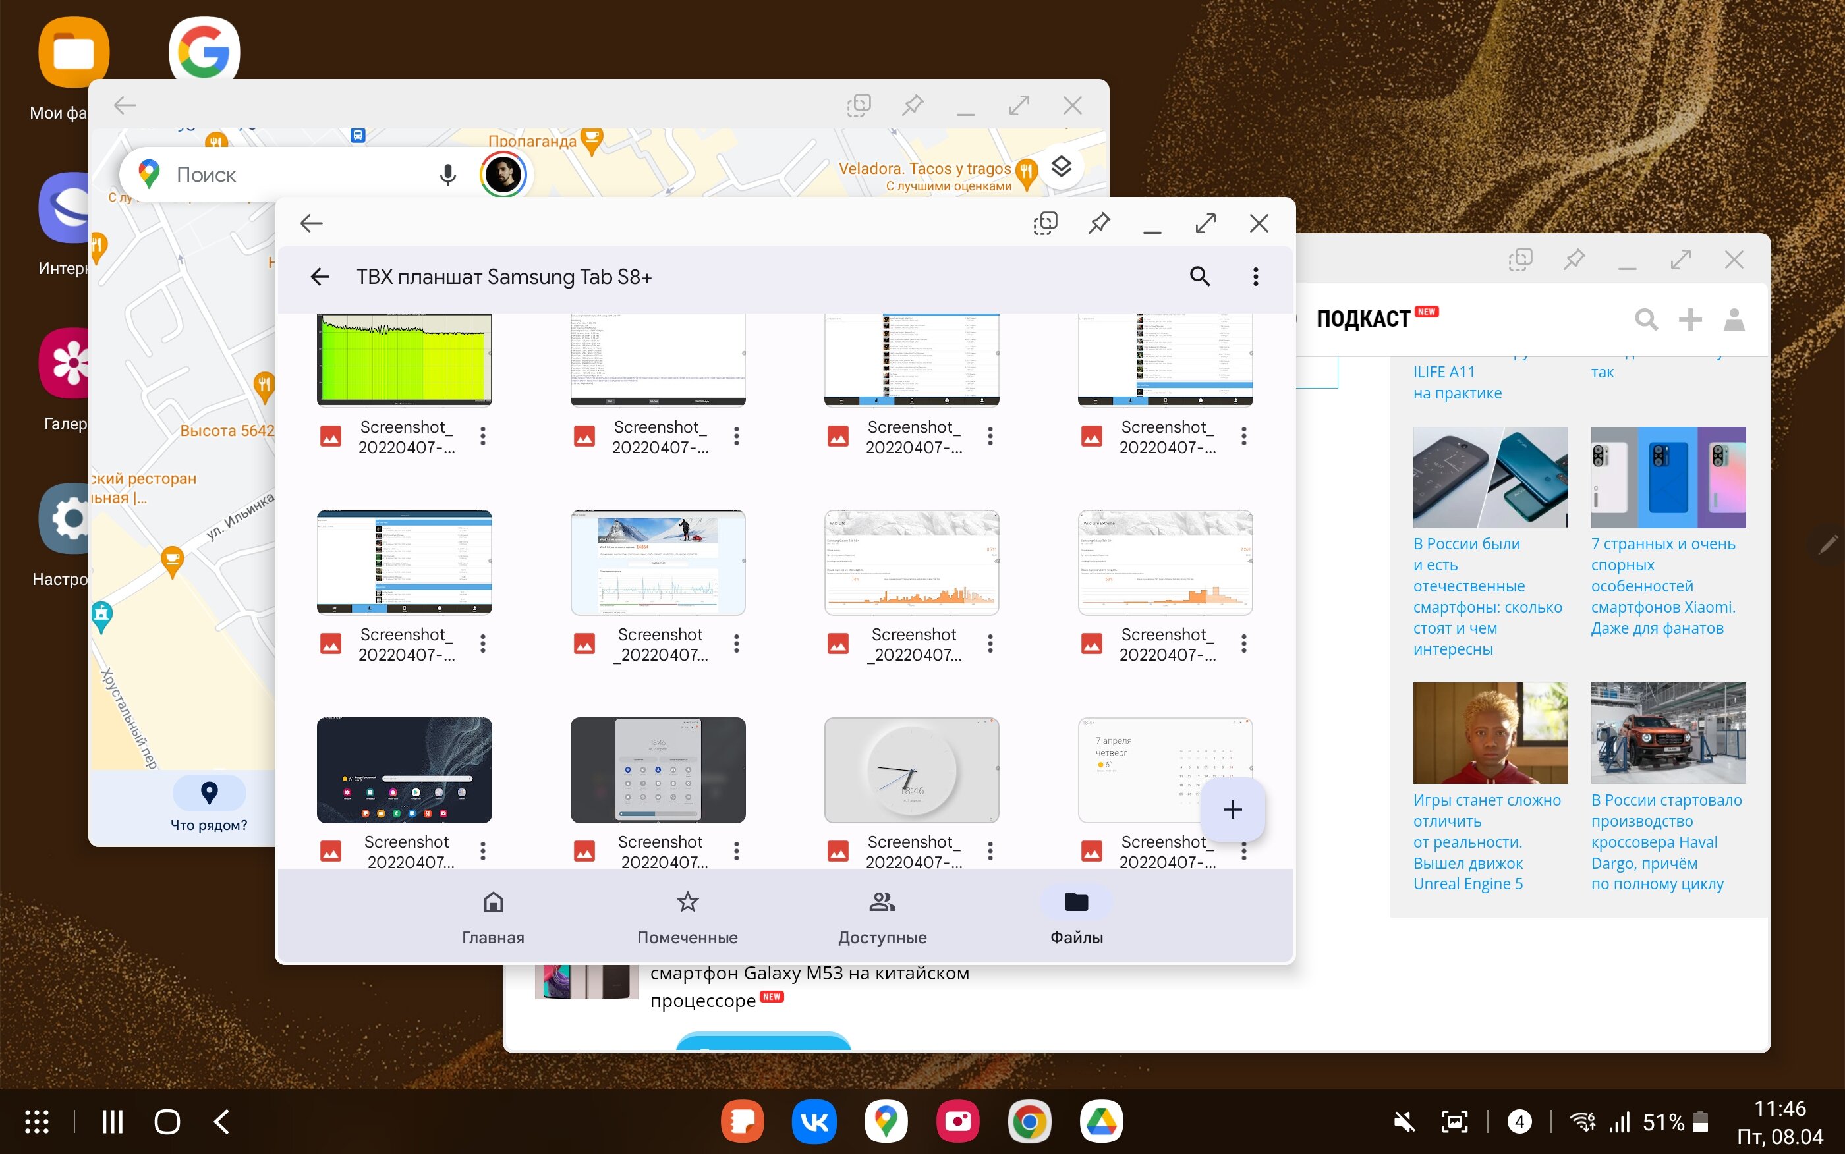The width and height of the screenshot is (1845, 1154).
Task: Tap the plus icon on the news site header
Action: (1690, 319)
